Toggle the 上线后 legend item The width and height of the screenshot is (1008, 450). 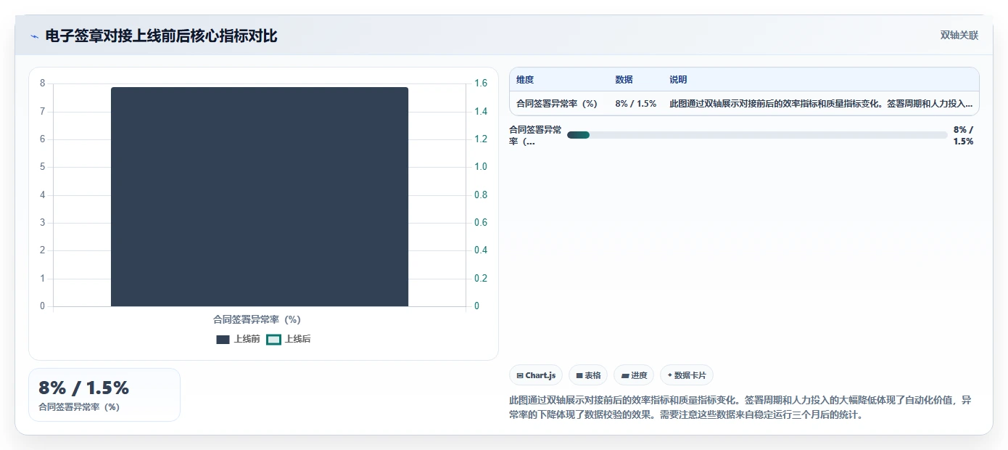(289, 339)
